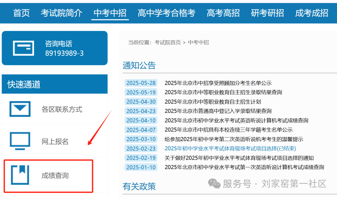337x197 pixels.
Task: Select the 中考中招 navigation tab
Action: (x=110, y=13)
